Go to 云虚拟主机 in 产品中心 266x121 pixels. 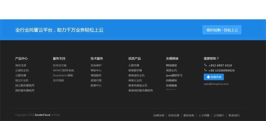(x=22, y=70)
